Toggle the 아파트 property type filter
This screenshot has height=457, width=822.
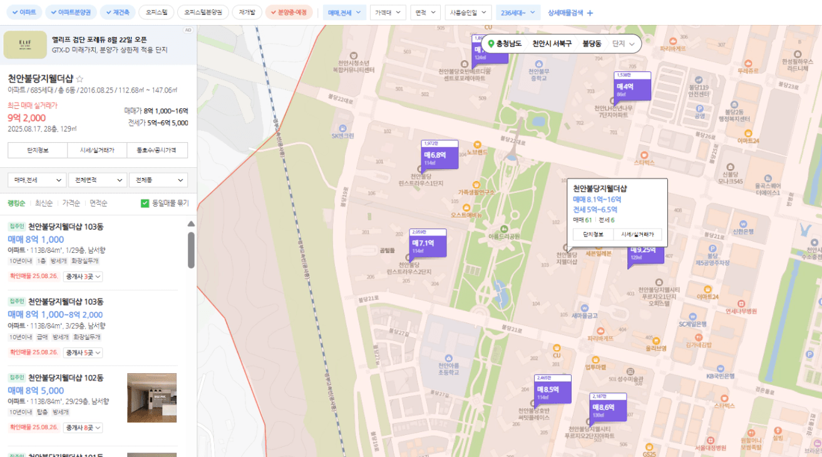click(23, 12)
